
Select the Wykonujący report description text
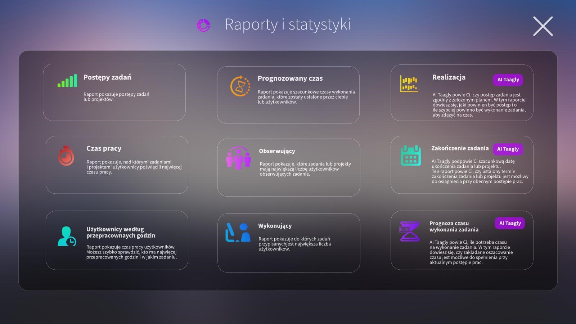294,244
